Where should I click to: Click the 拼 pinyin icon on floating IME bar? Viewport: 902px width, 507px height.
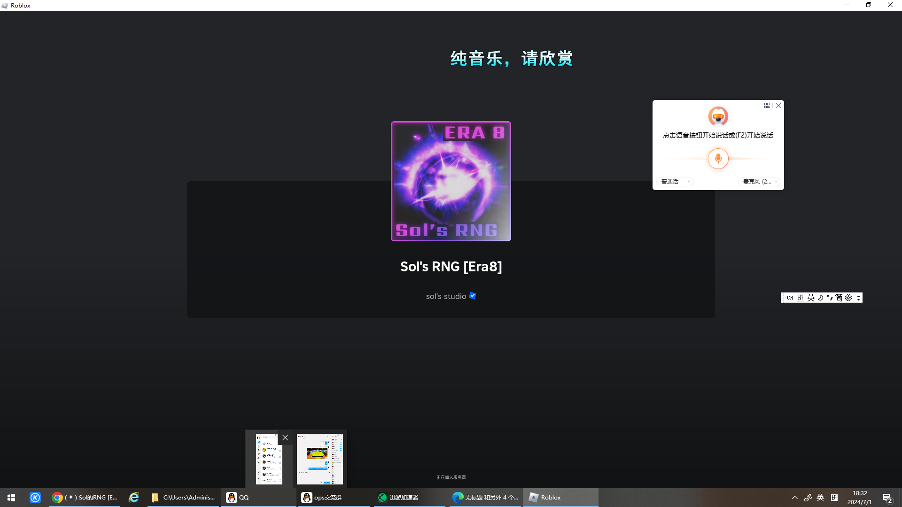(x=801, y=298)
